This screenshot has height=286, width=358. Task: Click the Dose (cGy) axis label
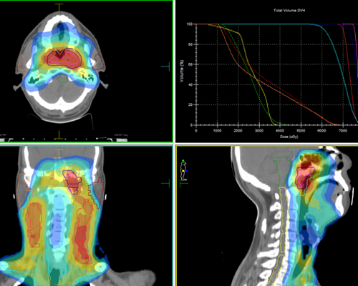(x=289, y=137)
